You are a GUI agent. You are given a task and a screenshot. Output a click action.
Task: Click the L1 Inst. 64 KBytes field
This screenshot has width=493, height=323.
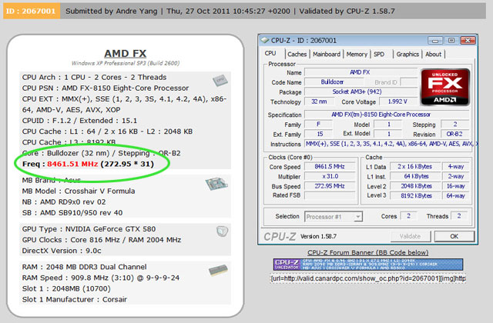point(416,176)
